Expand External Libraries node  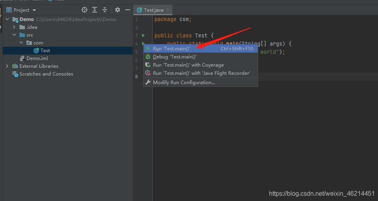(x=7, y=66)
